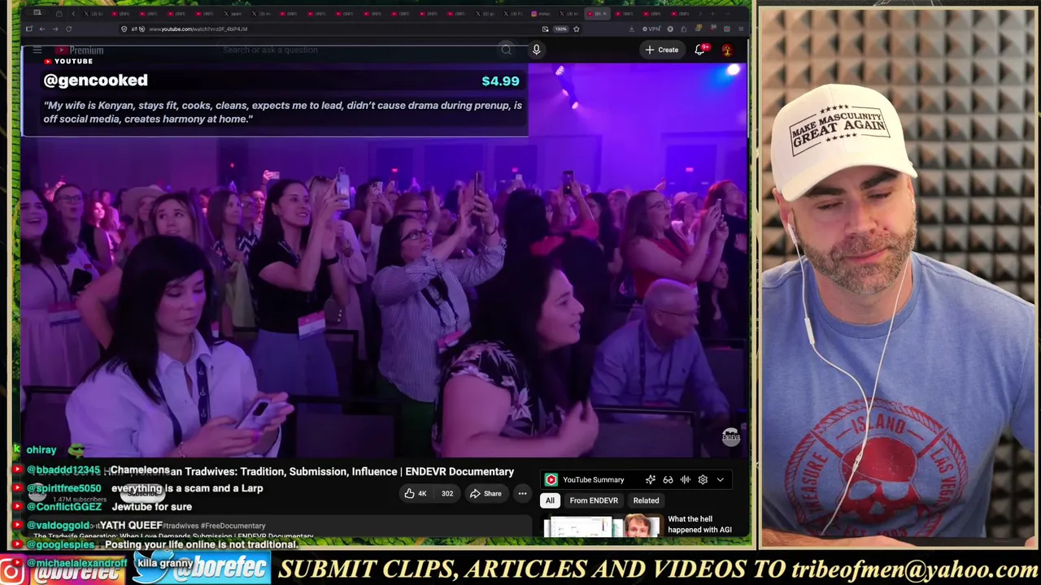Start voice search with the microphone
This screenshot has height=585, width=1041.
[536, 50]
